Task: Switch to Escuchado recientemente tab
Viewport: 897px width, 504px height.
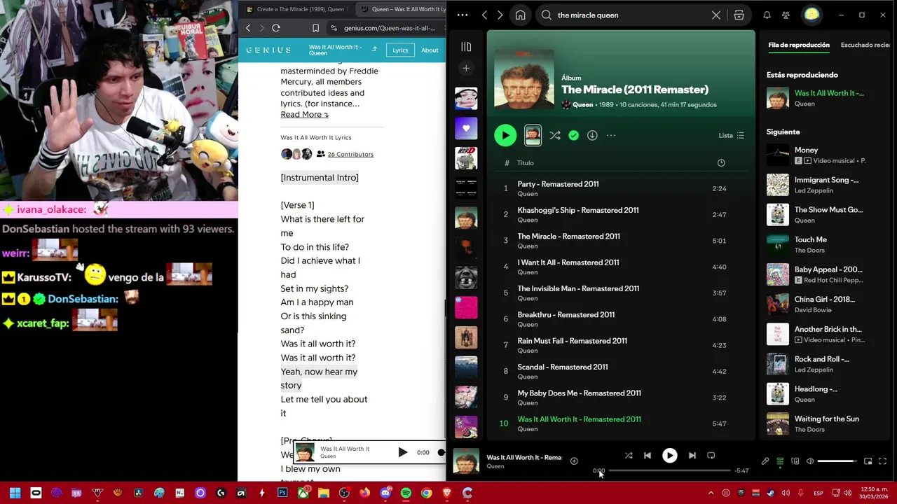Action: click(866, 45)
